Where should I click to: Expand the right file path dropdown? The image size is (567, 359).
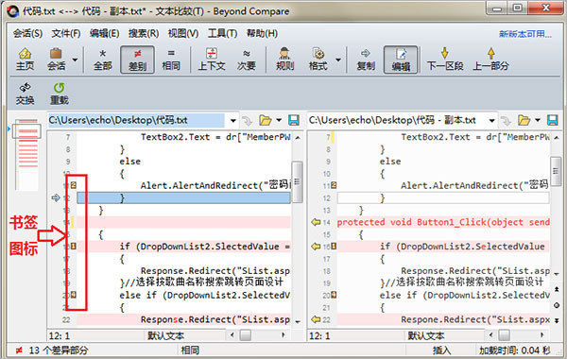coord(491,120)
